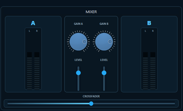
Task: Click the CROSSFADER label
Action: [x=91, y=96]
